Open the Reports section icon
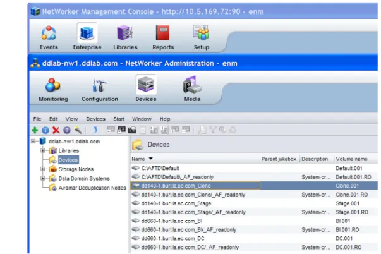The height and width of the screenshot is (254, 381). [x=163, y=33]
